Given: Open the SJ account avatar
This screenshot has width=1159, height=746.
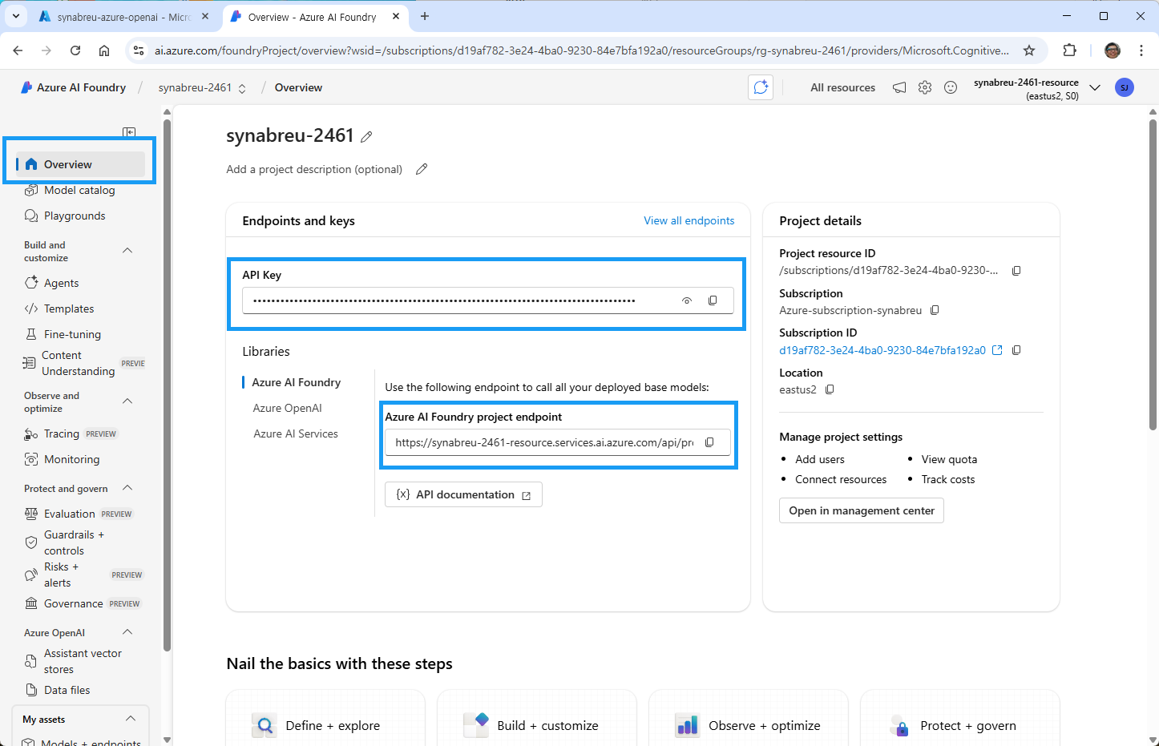Looking at the screenshot, I should coord(1125,87).
